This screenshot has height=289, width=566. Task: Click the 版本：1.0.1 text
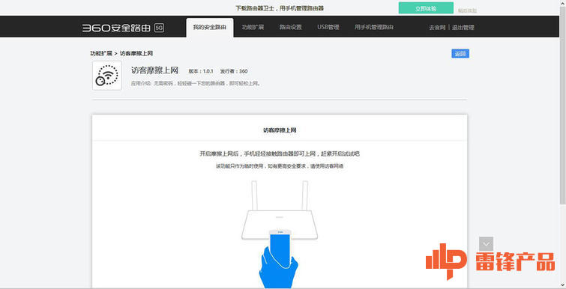202,71
